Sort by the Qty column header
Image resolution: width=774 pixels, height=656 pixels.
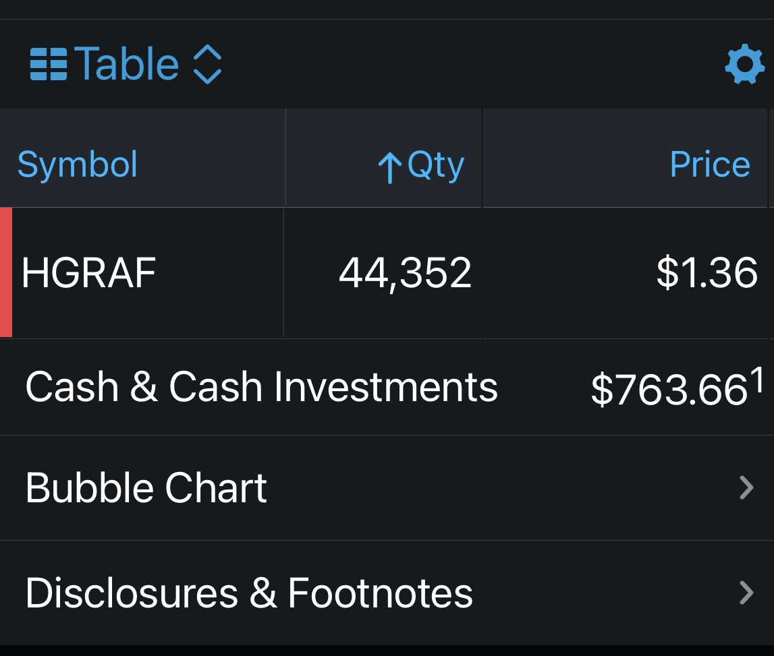coord(436,165)
